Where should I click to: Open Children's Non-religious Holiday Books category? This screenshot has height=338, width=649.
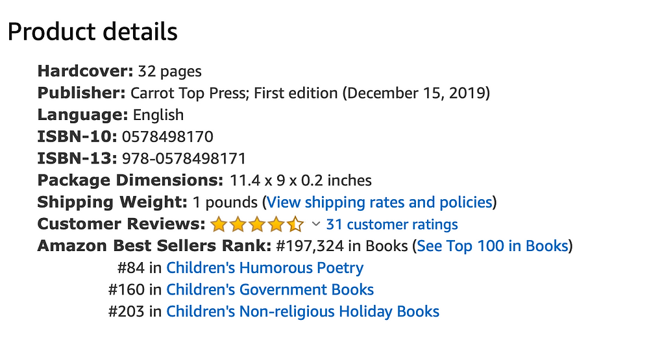point(302,311)
